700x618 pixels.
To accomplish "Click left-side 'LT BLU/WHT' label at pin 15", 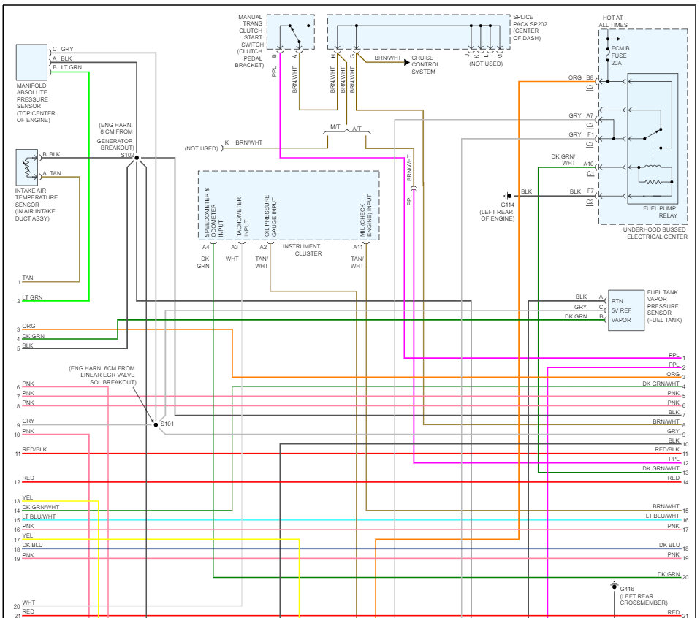I will coord(39,516).
